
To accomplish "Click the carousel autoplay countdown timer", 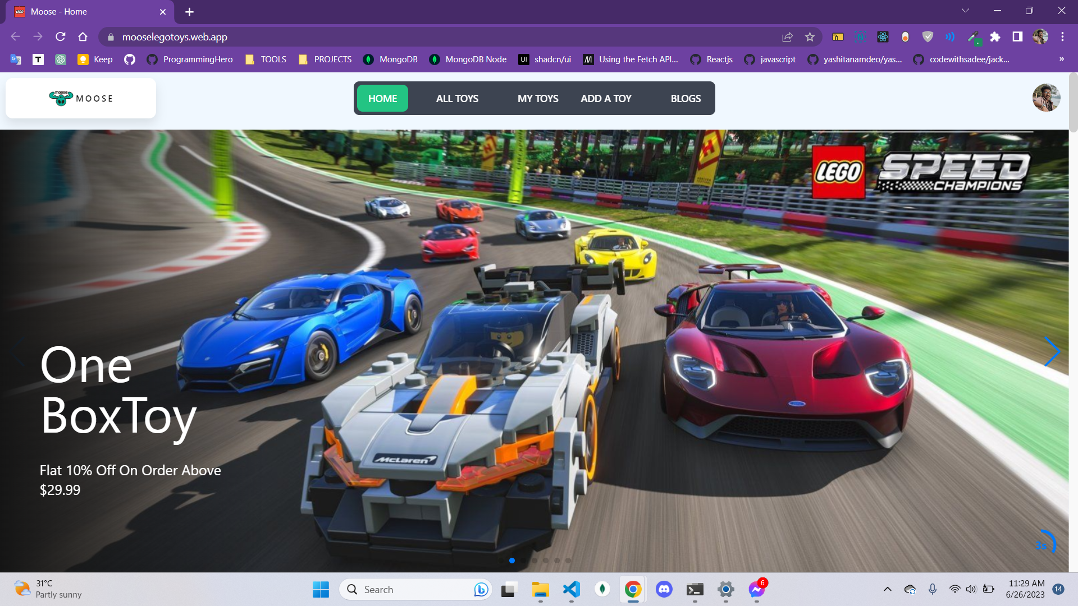I will click(1043, 544).
